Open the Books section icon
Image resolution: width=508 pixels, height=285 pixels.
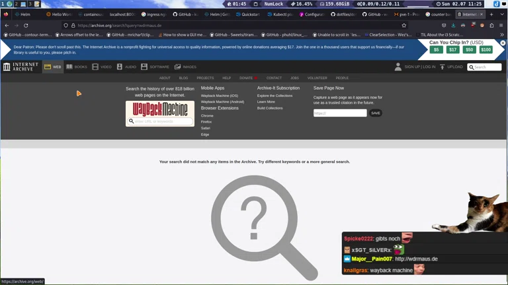pos(69,67)
